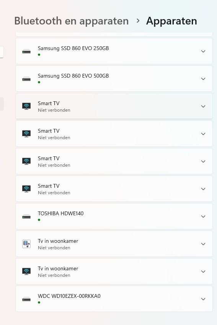Click the WDC WD10EZEX-00RKKA0 drive icon

[x=26, y=299]
